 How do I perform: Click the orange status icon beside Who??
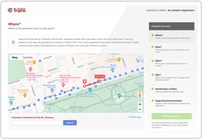[153, 75]
